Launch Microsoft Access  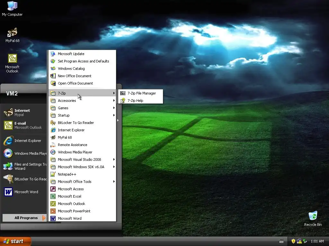[82, 189]
